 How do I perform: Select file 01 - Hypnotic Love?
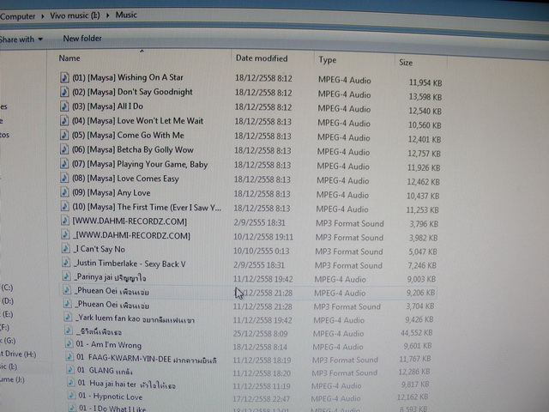coord(111,397)
